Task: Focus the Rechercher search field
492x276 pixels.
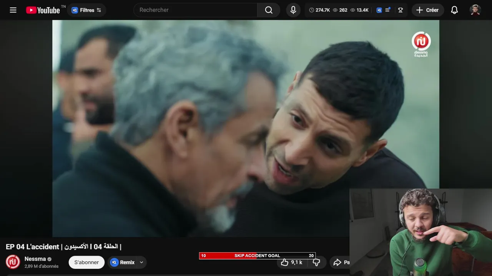Action: 195,10
